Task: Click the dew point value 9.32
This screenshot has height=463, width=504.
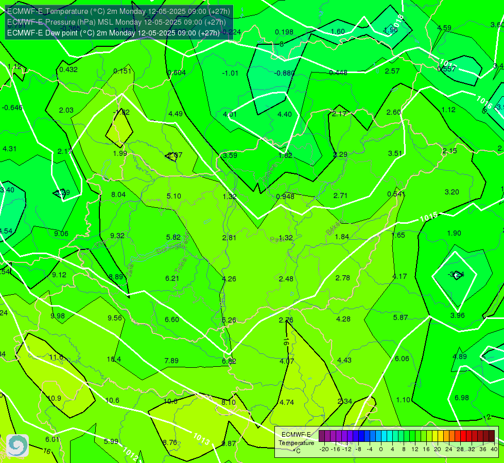Action: [117, 236]
